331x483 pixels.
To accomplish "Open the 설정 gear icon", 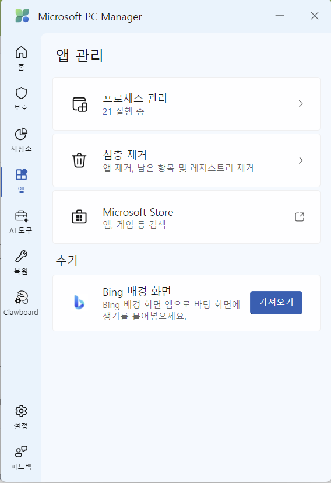I will [21, 411].
